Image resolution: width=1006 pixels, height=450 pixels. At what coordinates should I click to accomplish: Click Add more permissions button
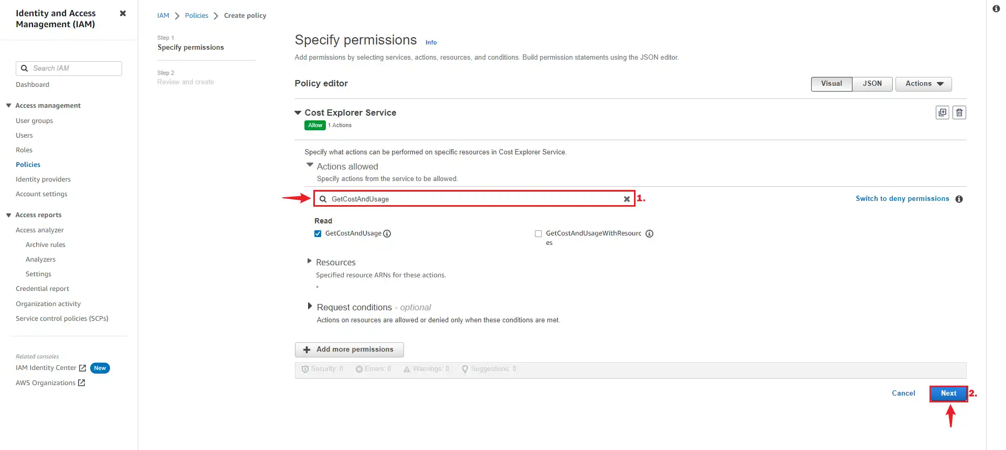coord(349,350)
